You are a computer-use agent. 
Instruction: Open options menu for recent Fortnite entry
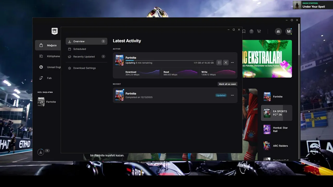pyautogui.click(x=232, y=95)
